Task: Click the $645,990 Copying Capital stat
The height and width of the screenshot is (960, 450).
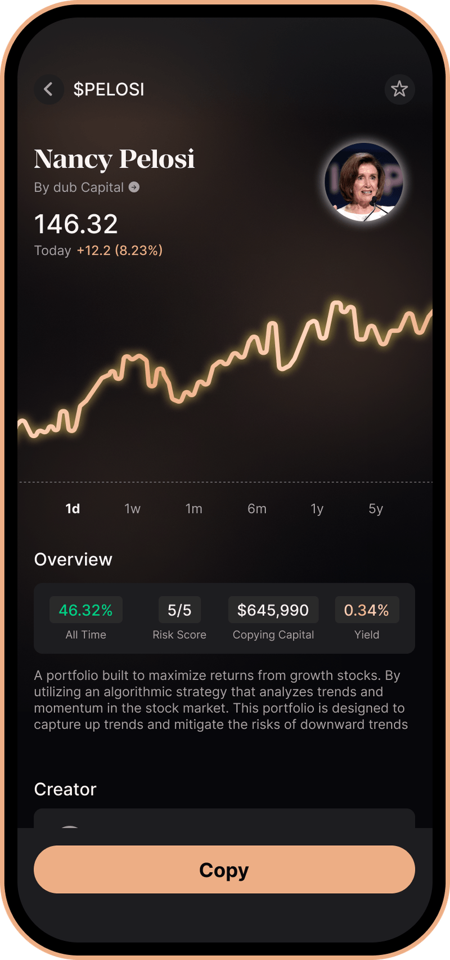Action: click(x=273, y=610)
